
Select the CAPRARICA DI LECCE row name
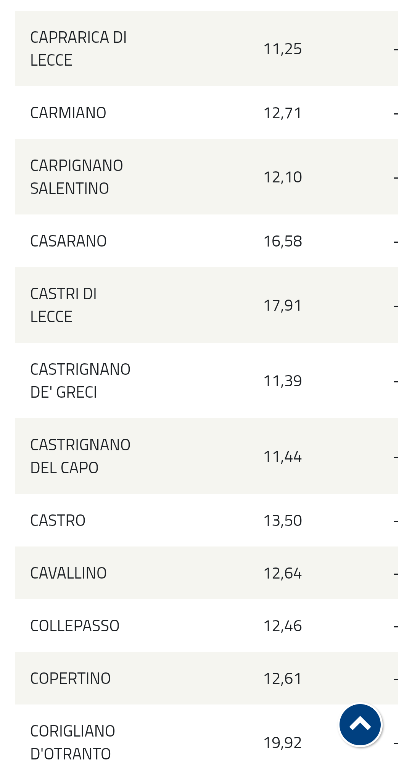78,48
